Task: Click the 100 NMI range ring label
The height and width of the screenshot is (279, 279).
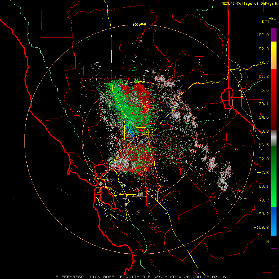Action: 139,24
